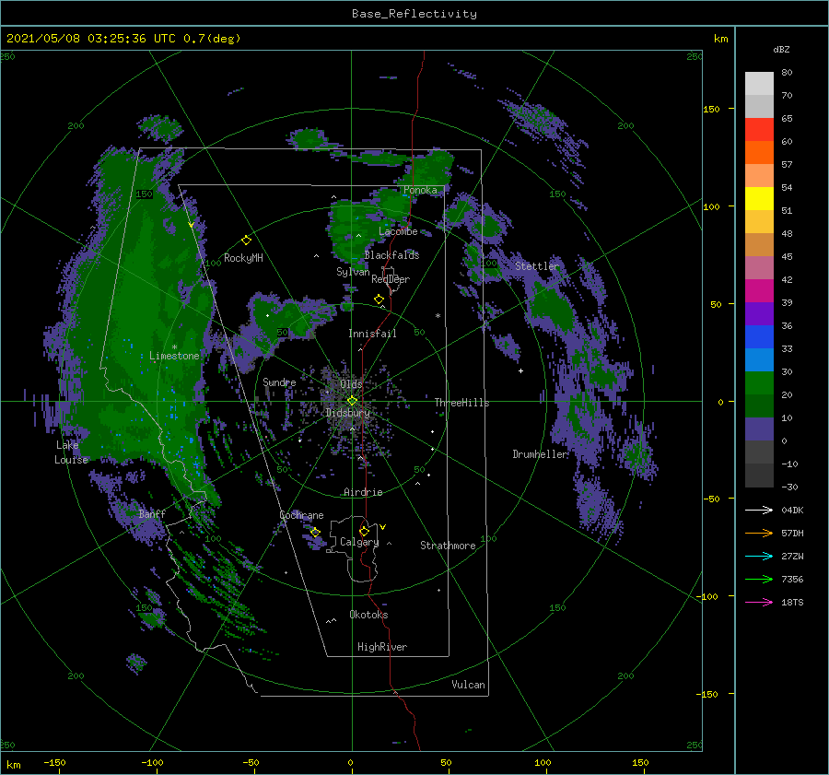Click the cyan 27ZW arrow in legend

(759, 556)
